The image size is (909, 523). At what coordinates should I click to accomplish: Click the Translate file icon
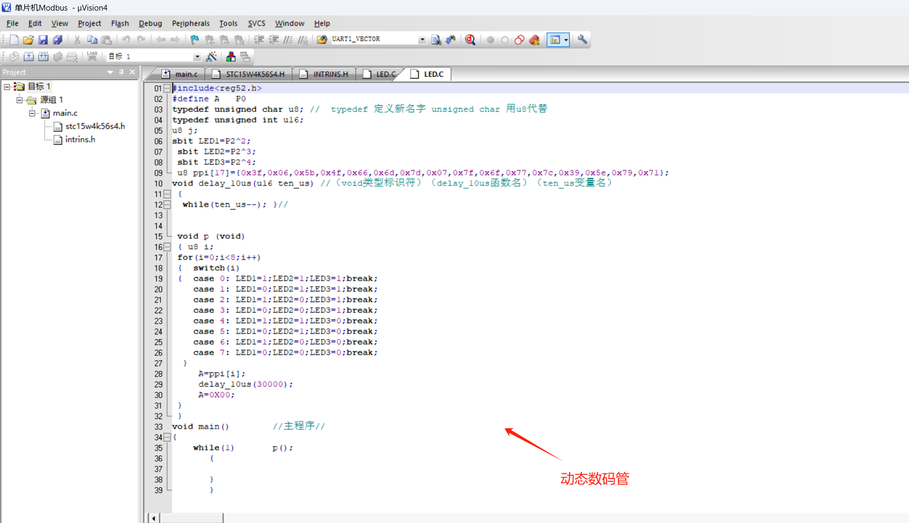14,57
